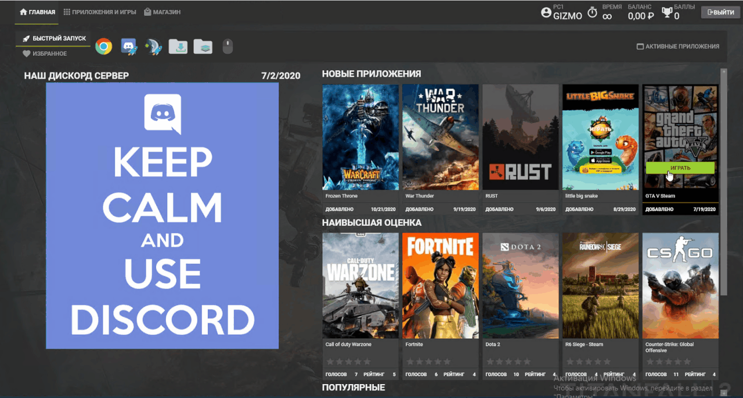The width and height of the screenshot is (743, 398).
Task: Click the War Thunder title label
Action: [420, 196]
